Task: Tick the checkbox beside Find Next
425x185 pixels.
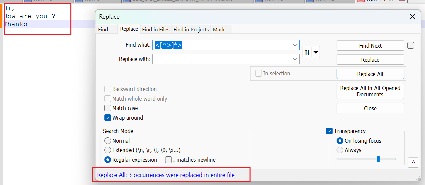Action: click(x=411, y=45)
